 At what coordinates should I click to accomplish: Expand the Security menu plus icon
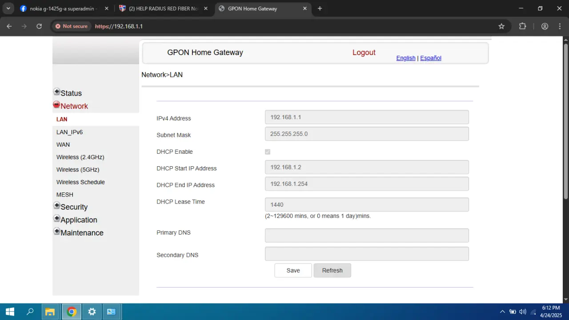pos(56,206)
